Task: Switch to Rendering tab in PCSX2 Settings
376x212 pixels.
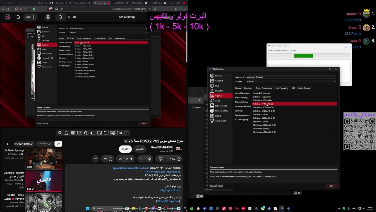Action: [248, 88]
